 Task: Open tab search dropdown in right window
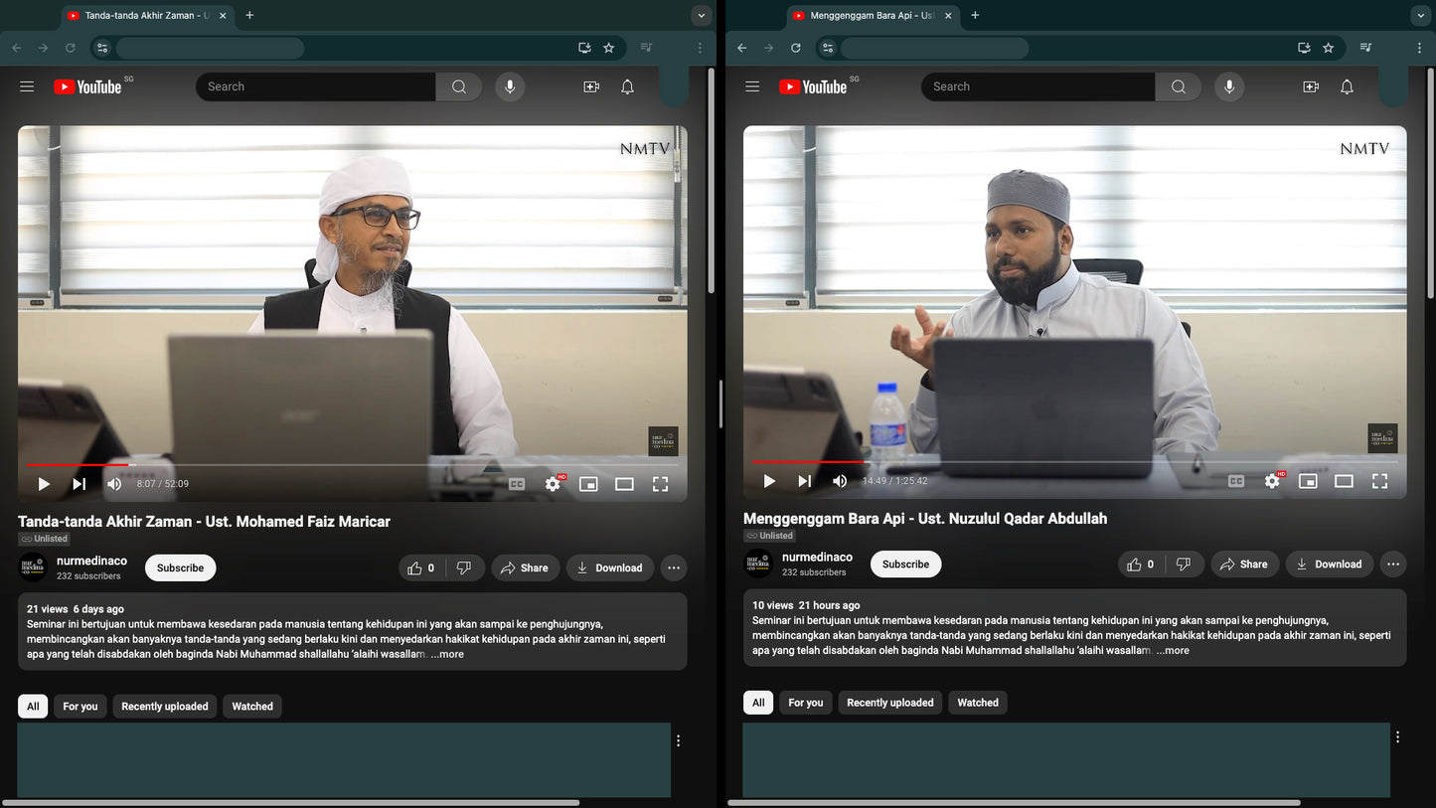tap(1419, 15)
